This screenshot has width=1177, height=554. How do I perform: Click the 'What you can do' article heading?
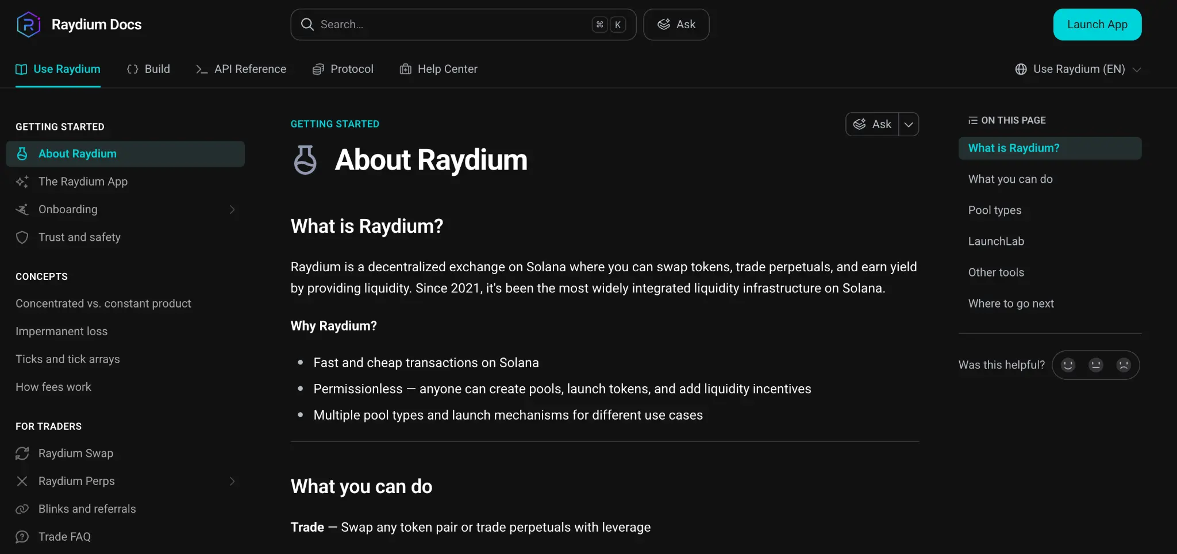(361, 487)
